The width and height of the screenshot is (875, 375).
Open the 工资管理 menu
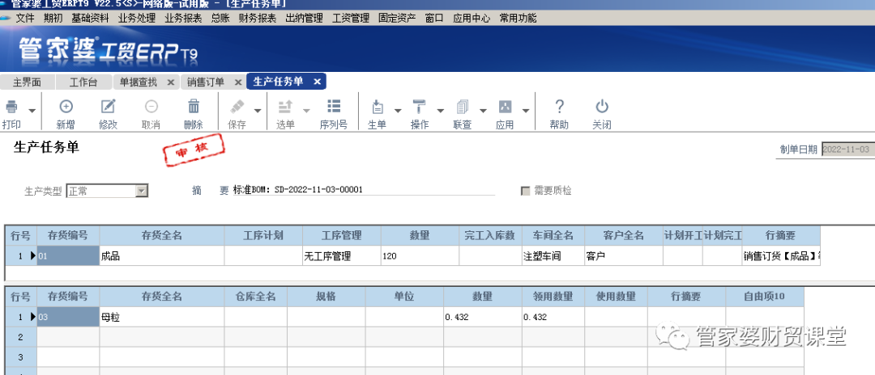point(351,18)
